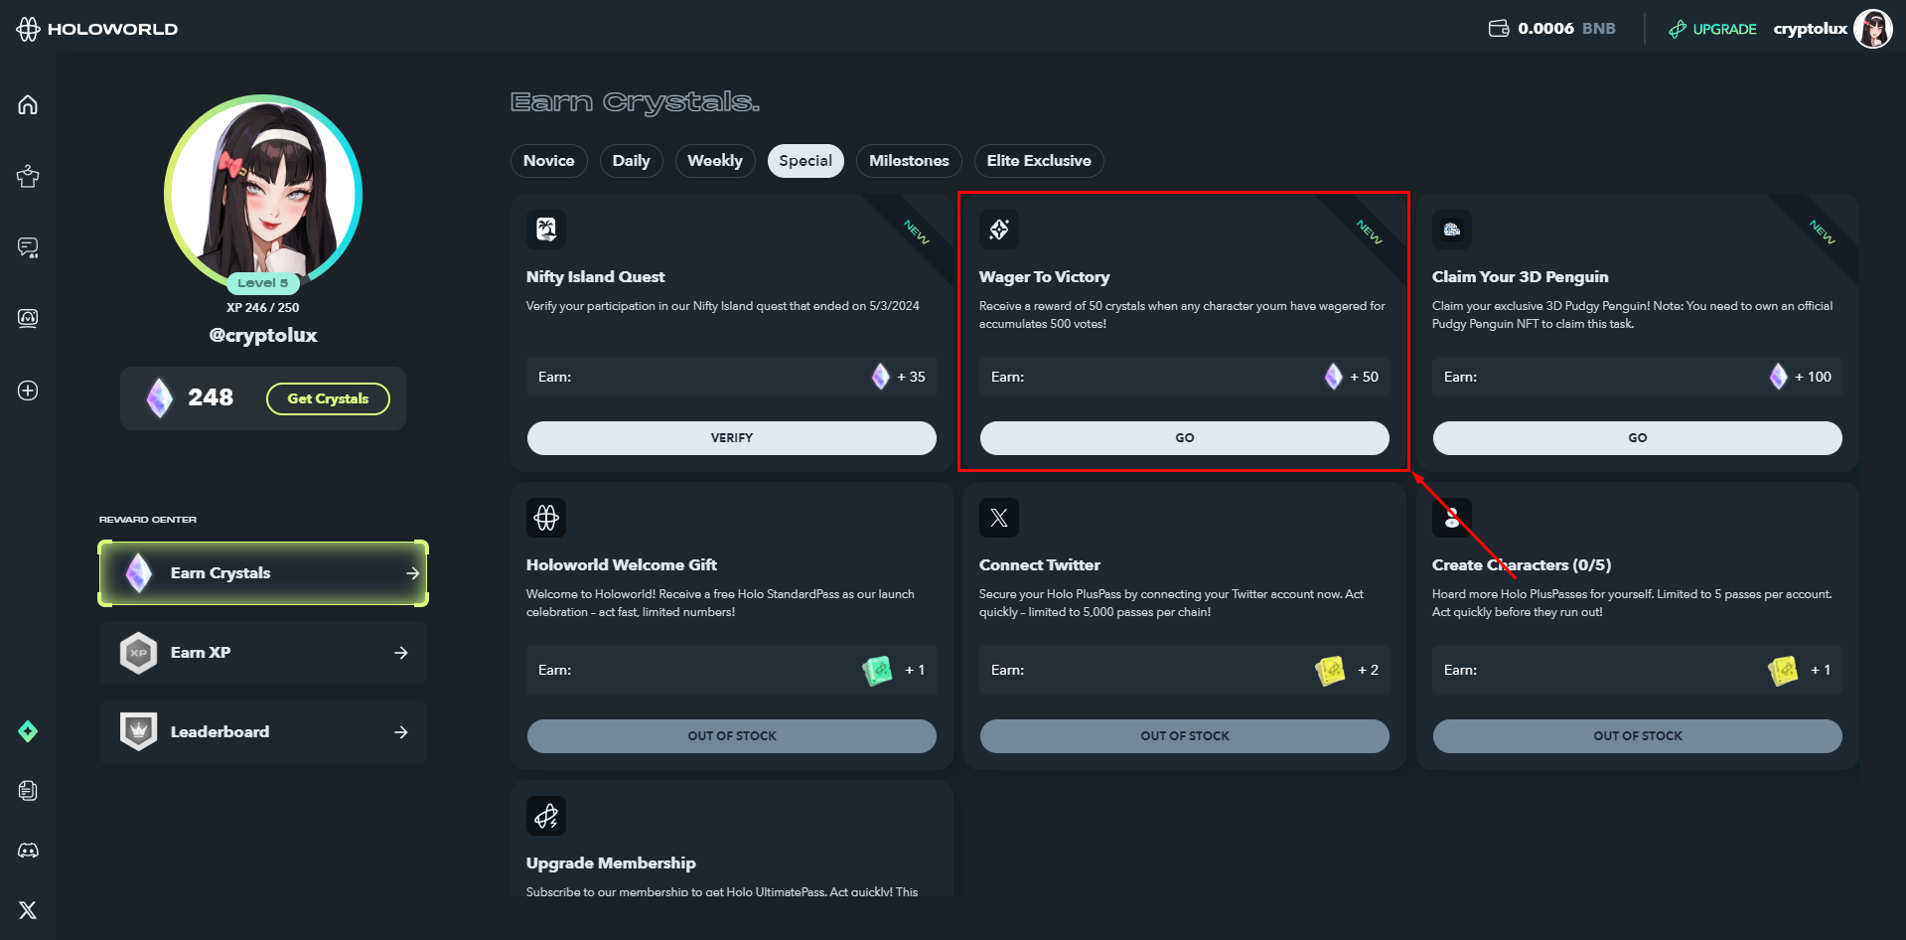This screenshot has height=940, width=1906.
Task: Click the UPGRADE link in header
Action: pyautogui.click(x=1712, y=29)
